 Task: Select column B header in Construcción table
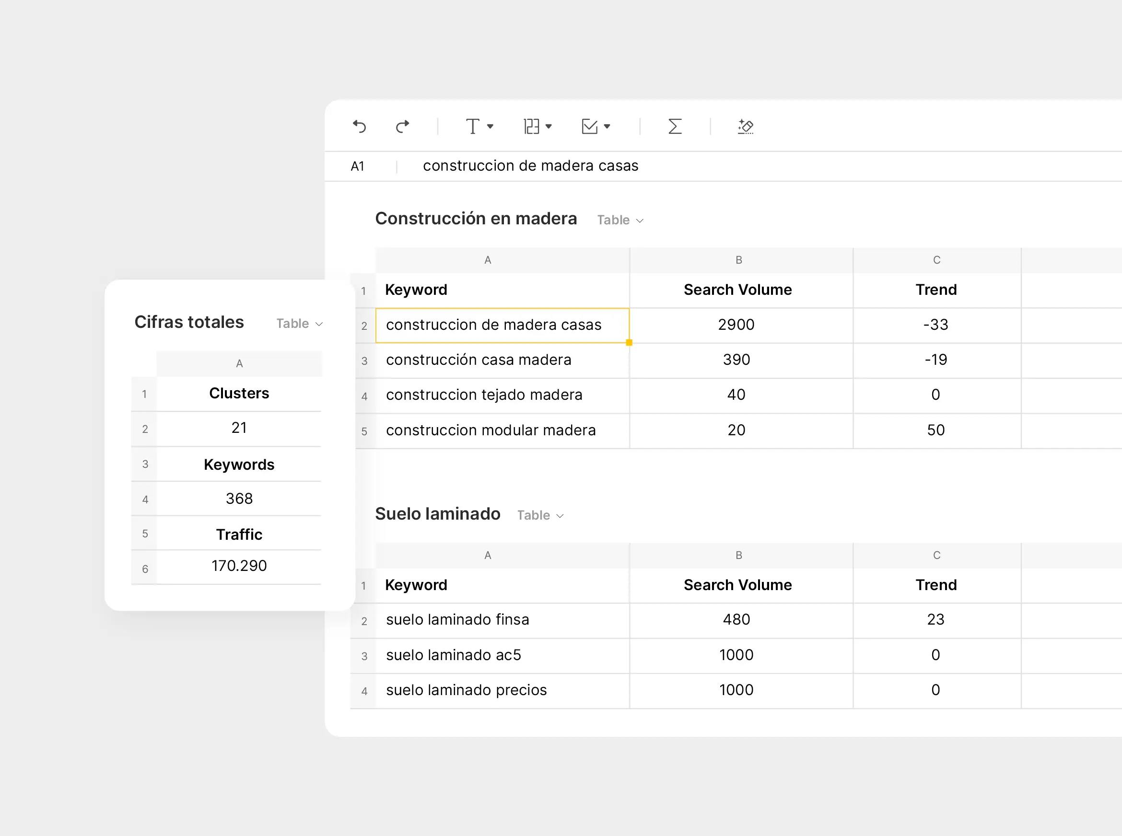738,260
